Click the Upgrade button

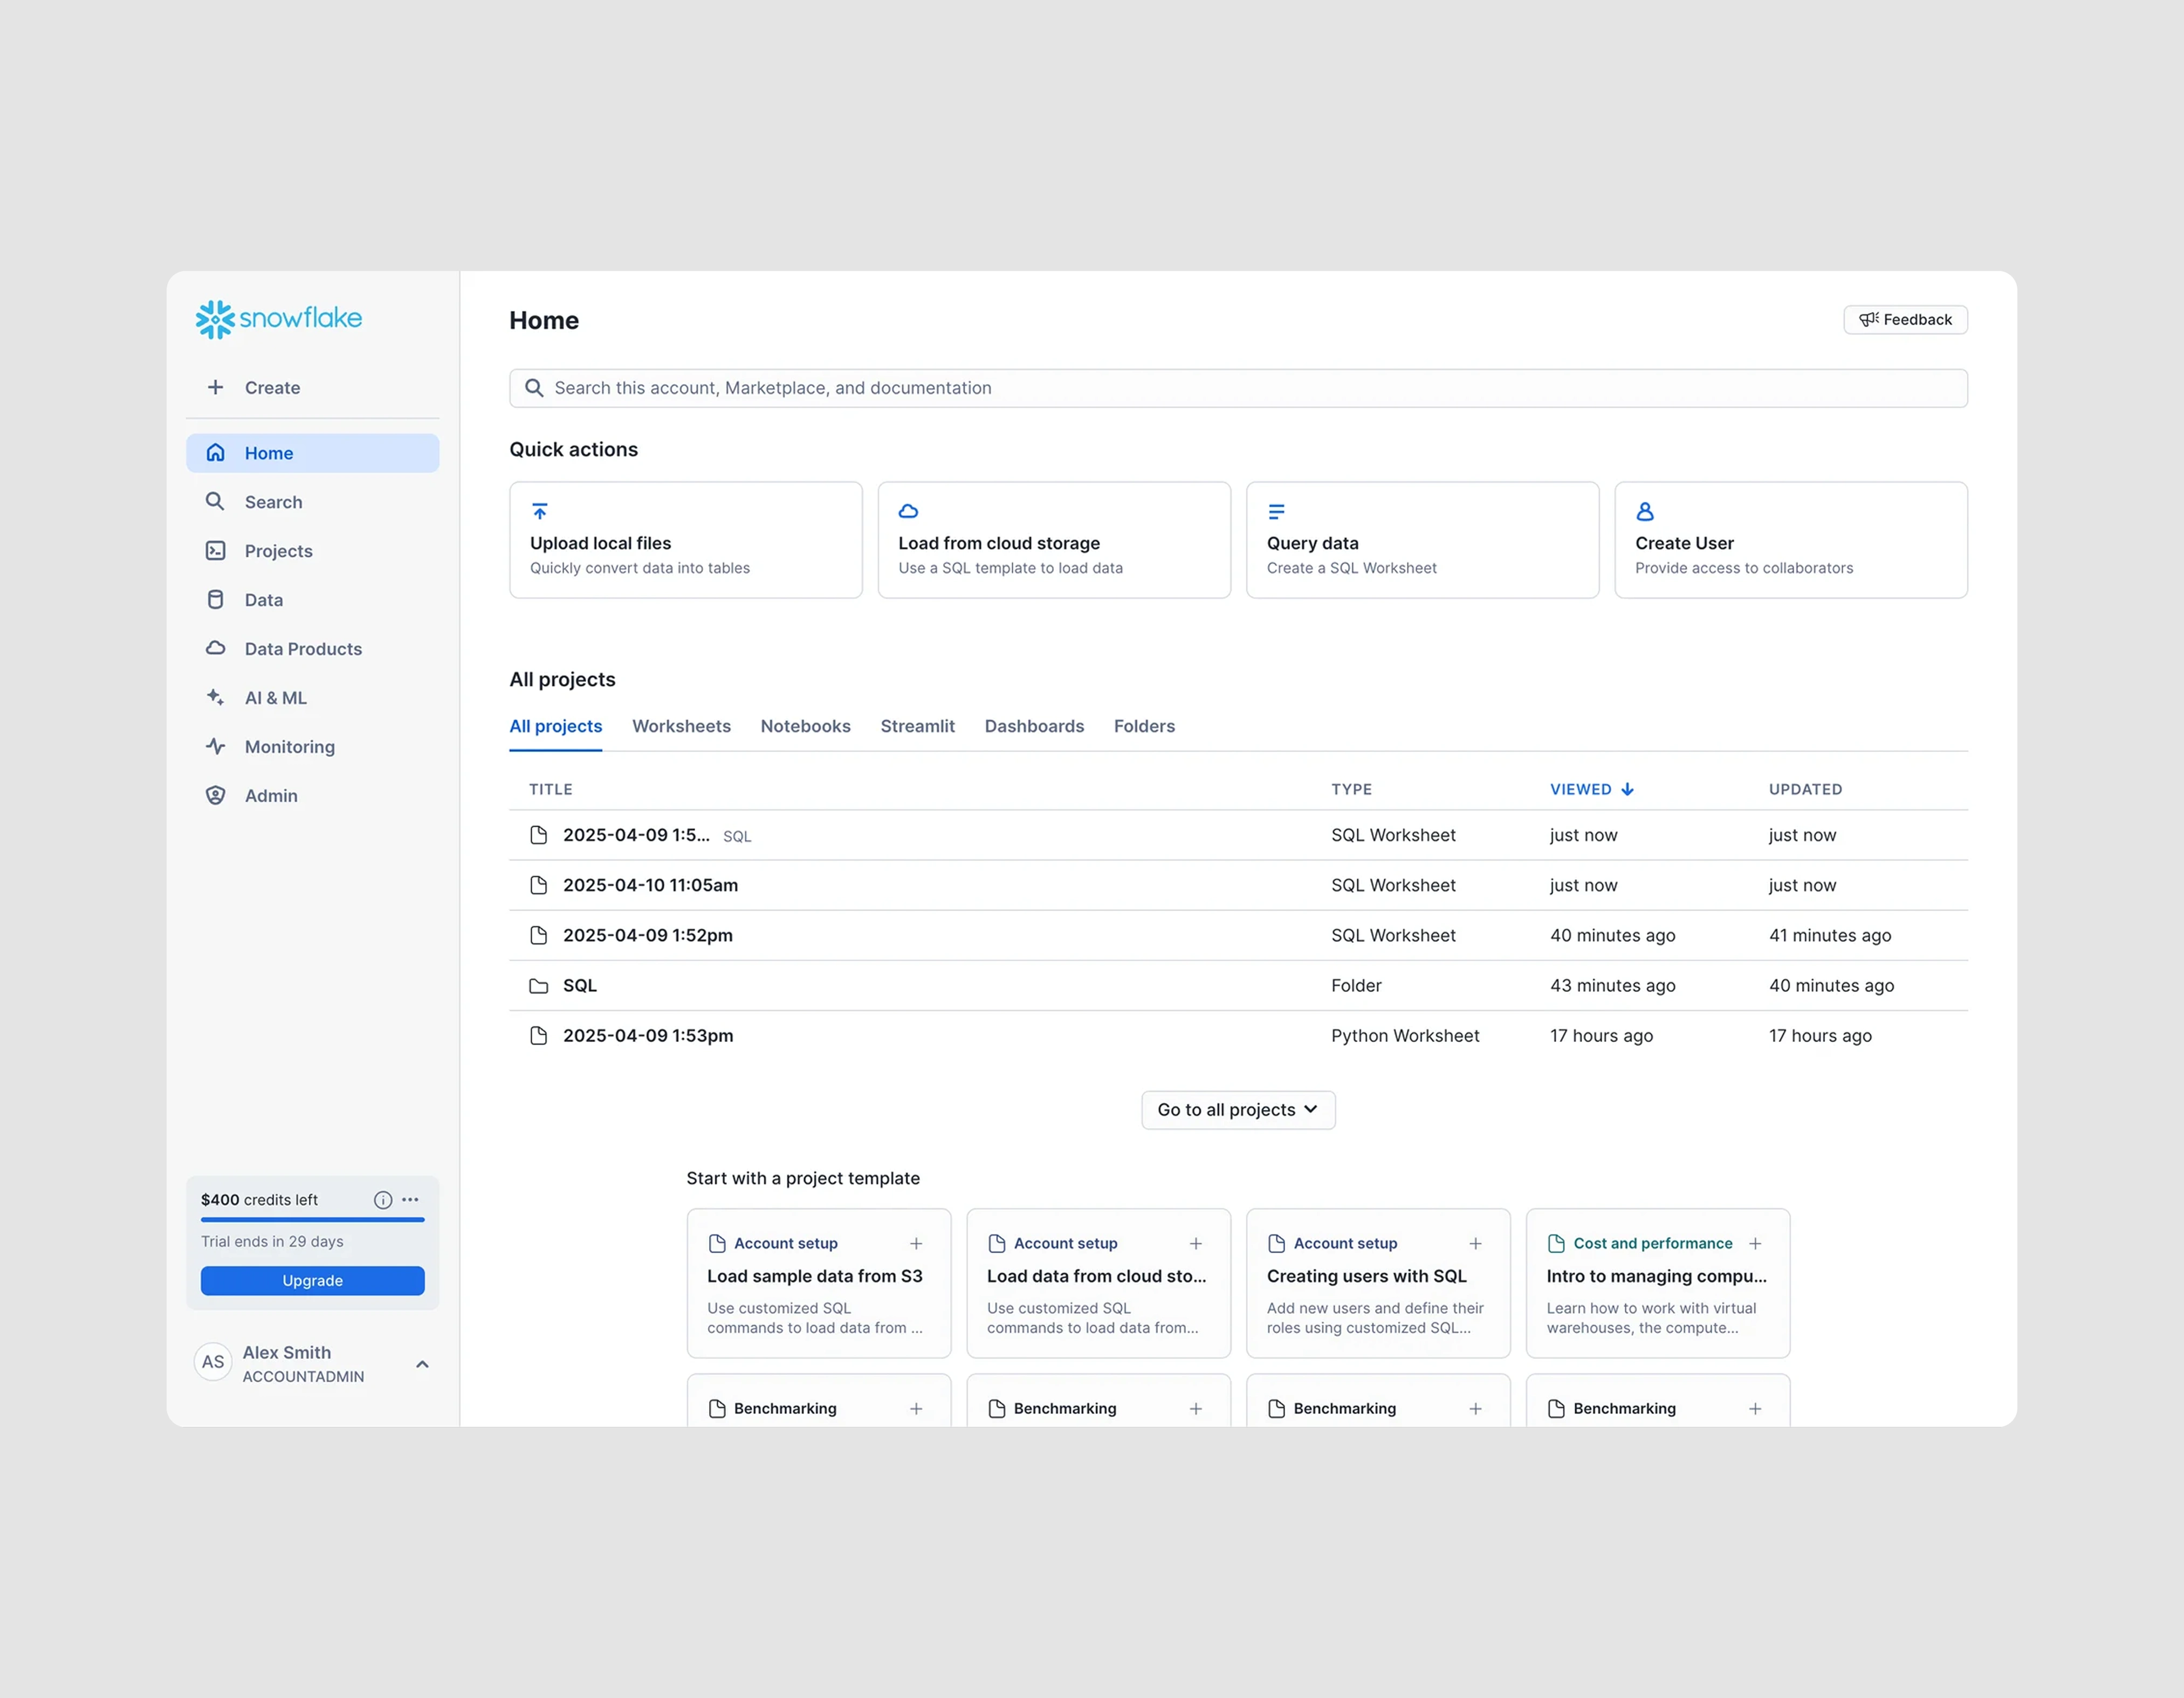(x=312, y=1280)
